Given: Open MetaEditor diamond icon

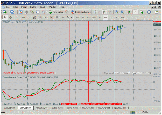Looking at the screenshot, I should [x=67, y=12].
